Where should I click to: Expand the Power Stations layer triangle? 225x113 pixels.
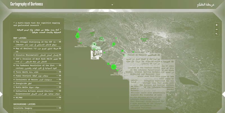14,76
